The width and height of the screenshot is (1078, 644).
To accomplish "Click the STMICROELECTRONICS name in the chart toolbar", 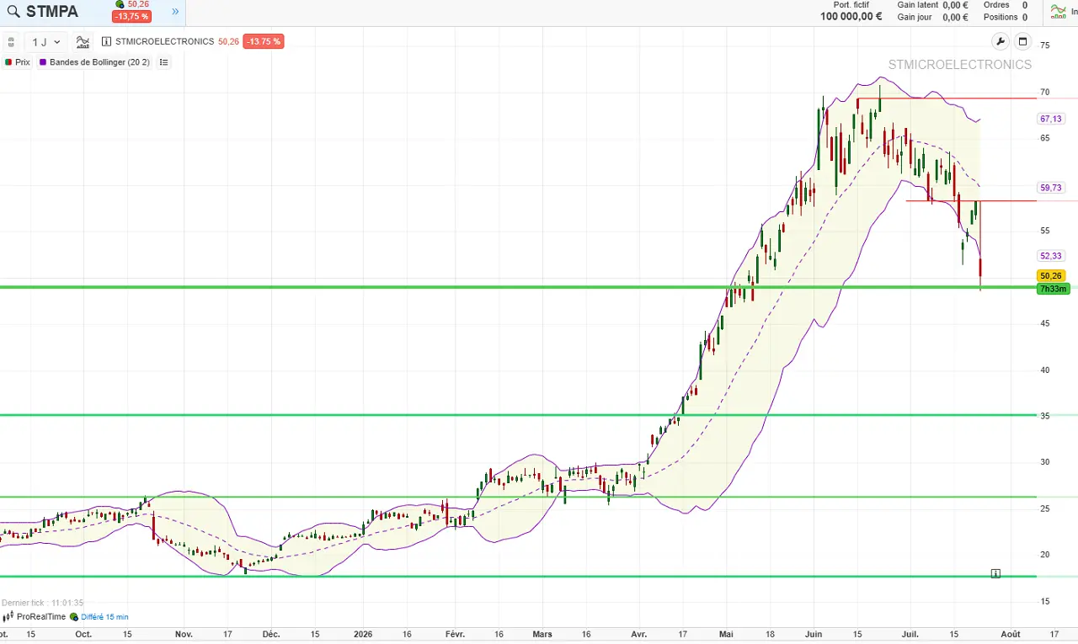I will (164, 41).
